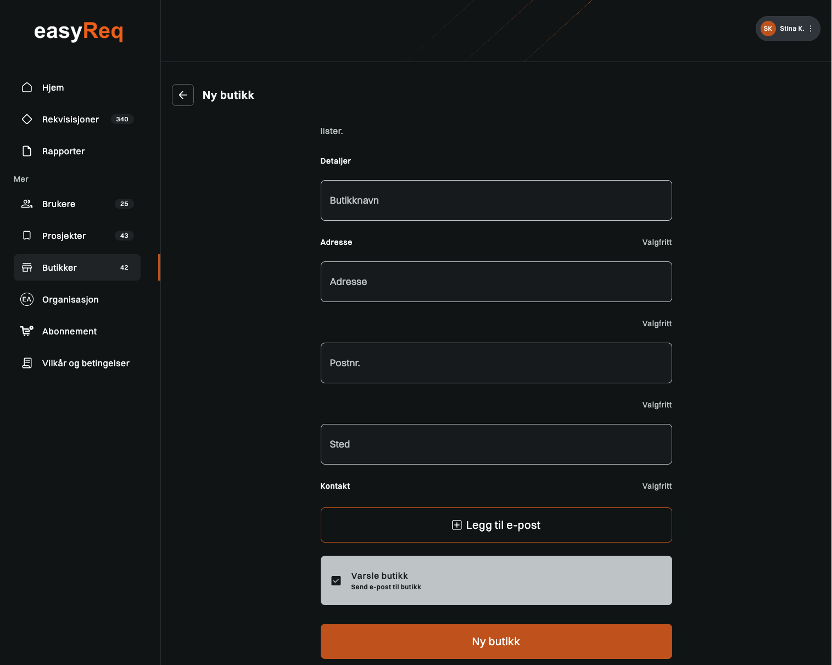Submit with the orange Ny butikk button
Screen dimensions: 832x665
pos(496,641)
